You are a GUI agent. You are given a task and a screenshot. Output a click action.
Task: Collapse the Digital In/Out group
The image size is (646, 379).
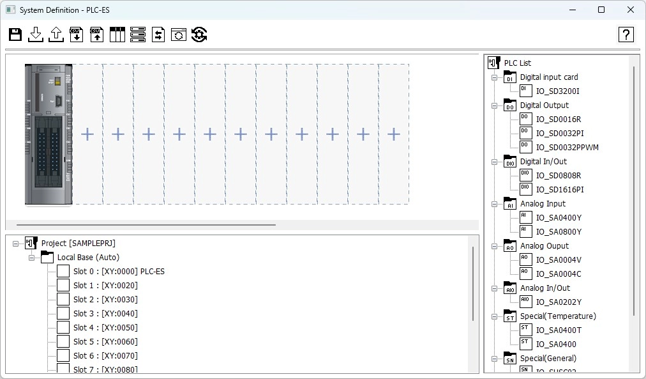494,162
